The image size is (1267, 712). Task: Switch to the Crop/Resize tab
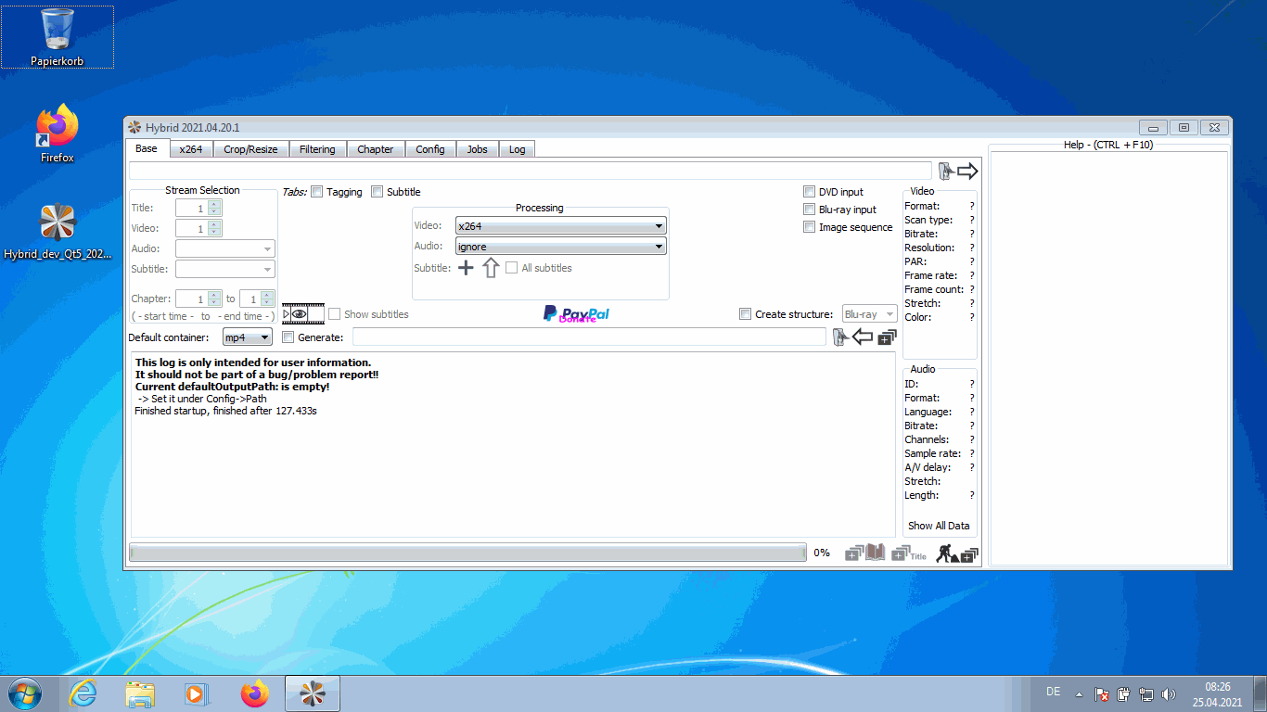[250, 149]
